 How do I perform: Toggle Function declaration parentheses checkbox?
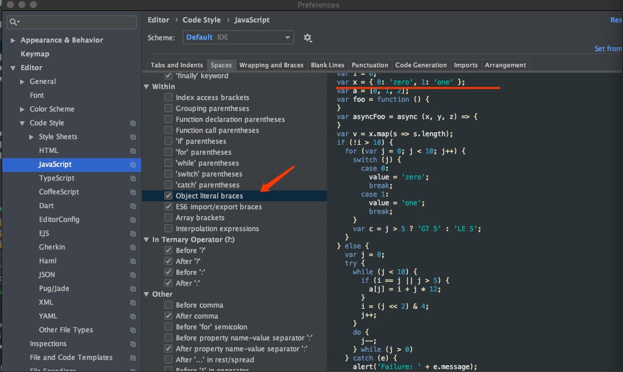pyautogui.click(x=168, y=119)
